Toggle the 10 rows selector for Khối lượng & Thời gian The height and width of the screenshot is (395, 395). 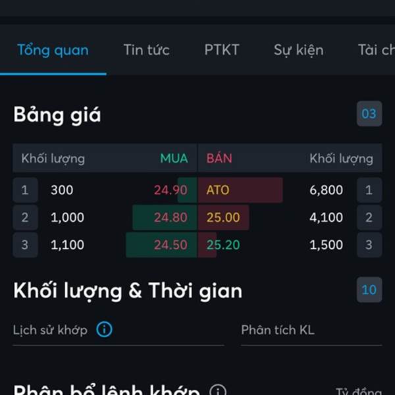point(369,290)
